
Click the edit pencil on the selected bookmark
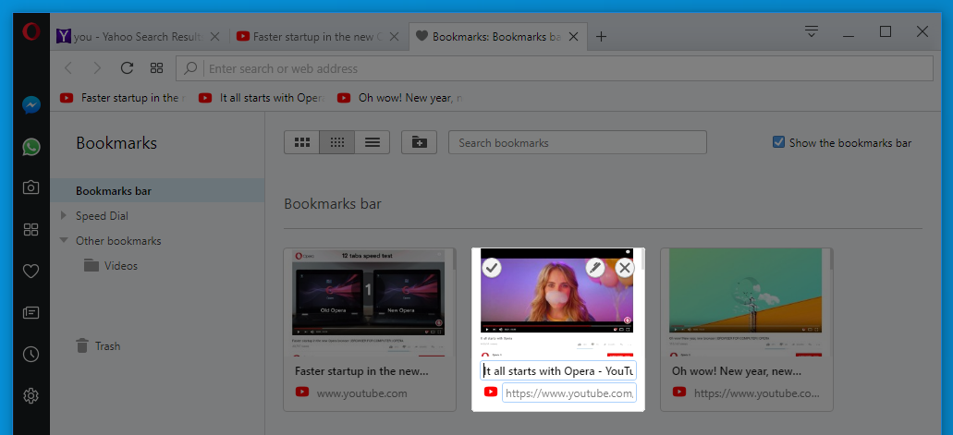[595, 268]
